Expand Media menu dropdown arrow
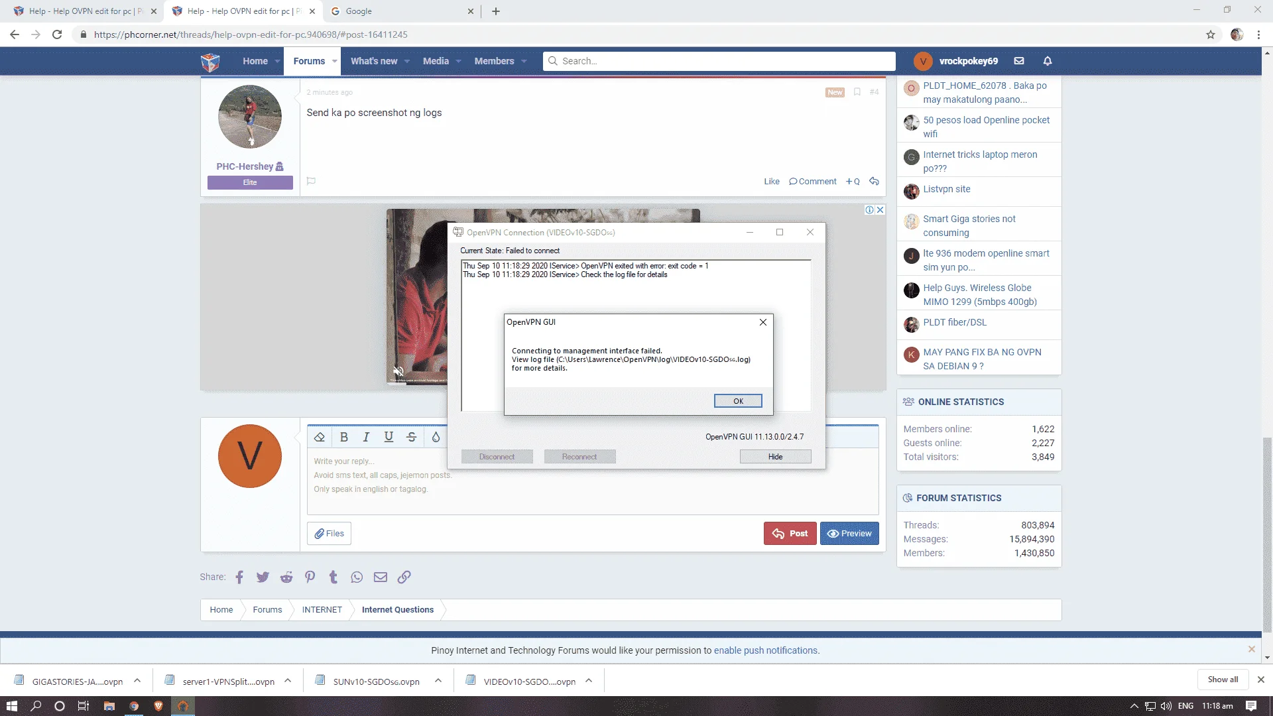The width and height of the screenshot is (1273, 716). [x=458, y=61]
